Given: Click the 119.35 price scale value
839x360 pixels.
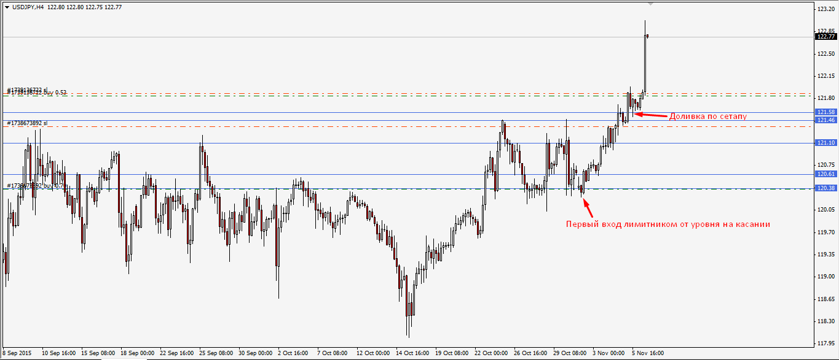Looking at the screenshot, I should pos(826,255).
